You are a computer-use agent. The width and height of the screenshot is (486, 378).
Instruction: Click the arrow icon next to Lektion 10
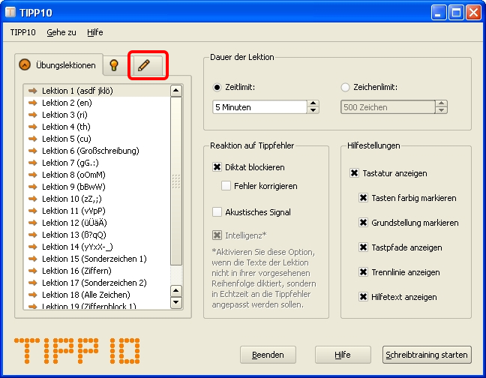(x=33, y=199)
